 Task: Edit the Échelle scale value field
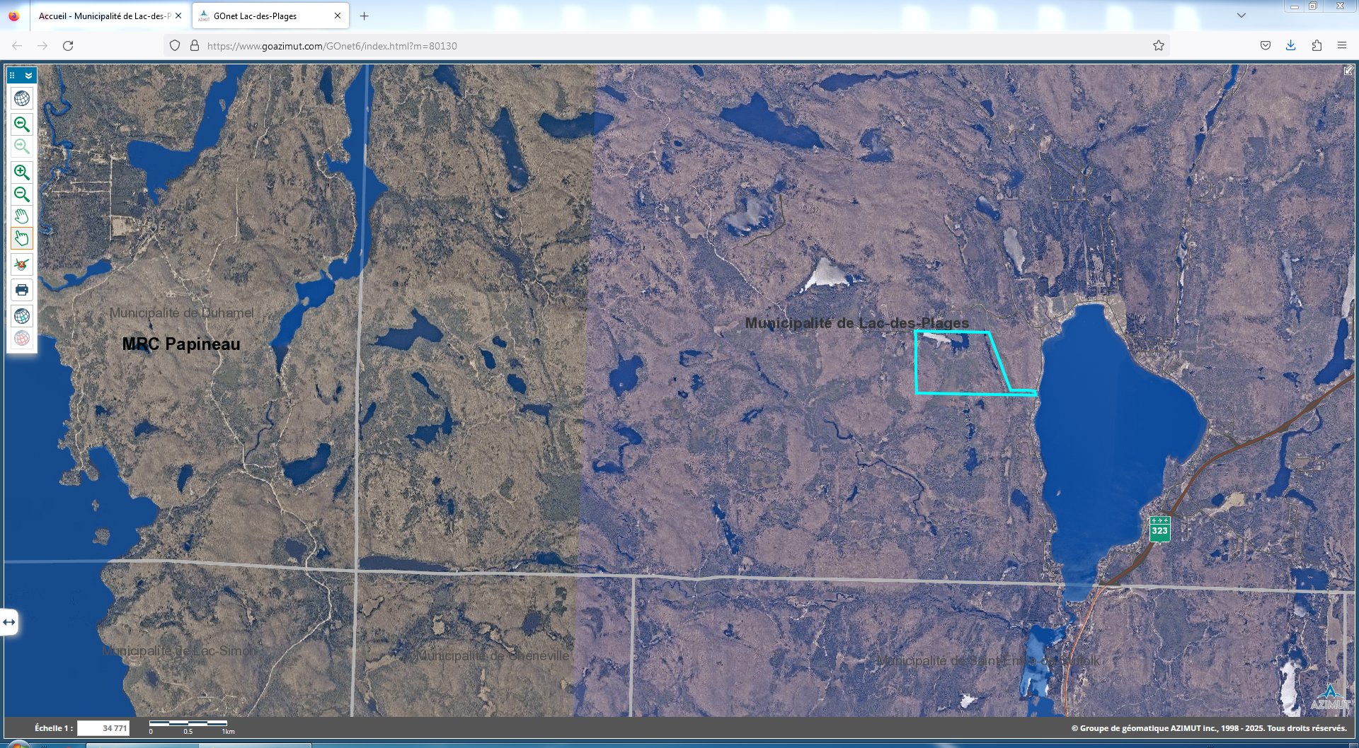point(103,728)
